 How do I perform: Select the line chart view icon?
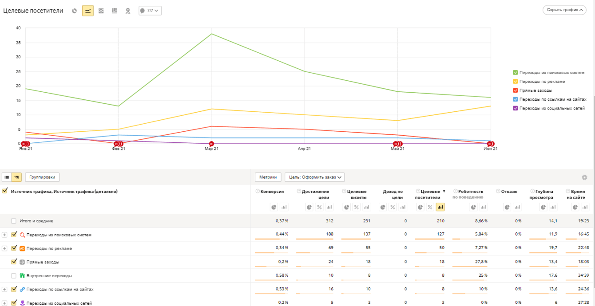click(x=88, y=11)
